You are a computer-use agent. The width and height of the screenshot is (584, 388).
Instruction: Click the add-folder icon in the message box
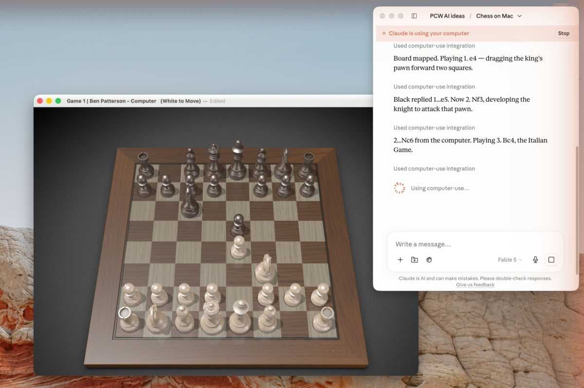pyautogui.click(x=414, y=260)
